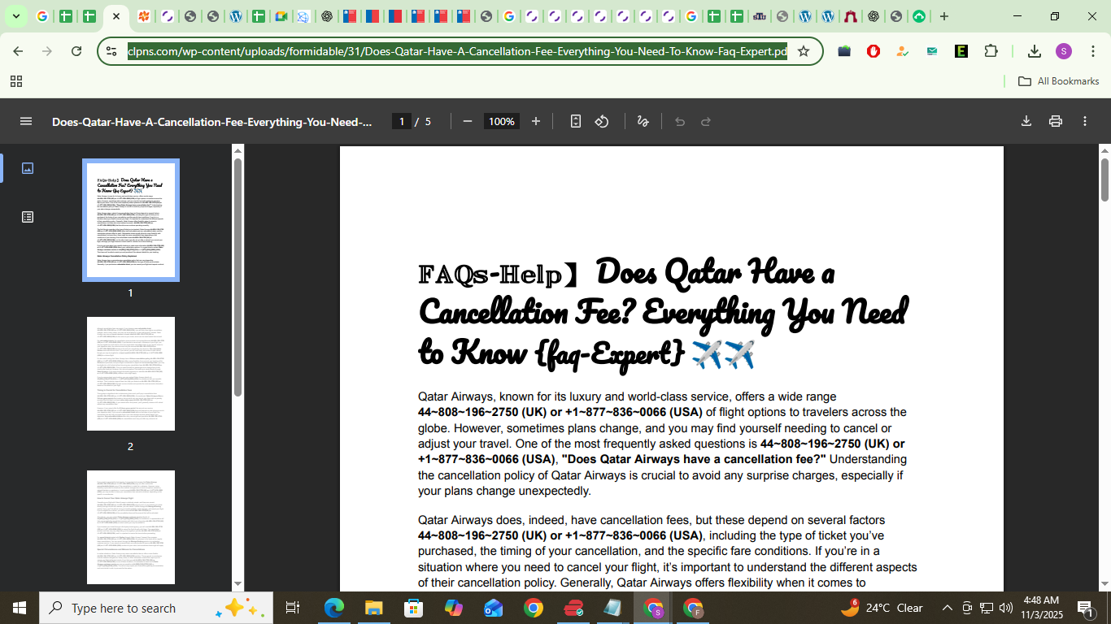The height and width of the screenshot is (624, 1111).
Task: Toggle the PDF sidebar menu
Action: (26, 121)
